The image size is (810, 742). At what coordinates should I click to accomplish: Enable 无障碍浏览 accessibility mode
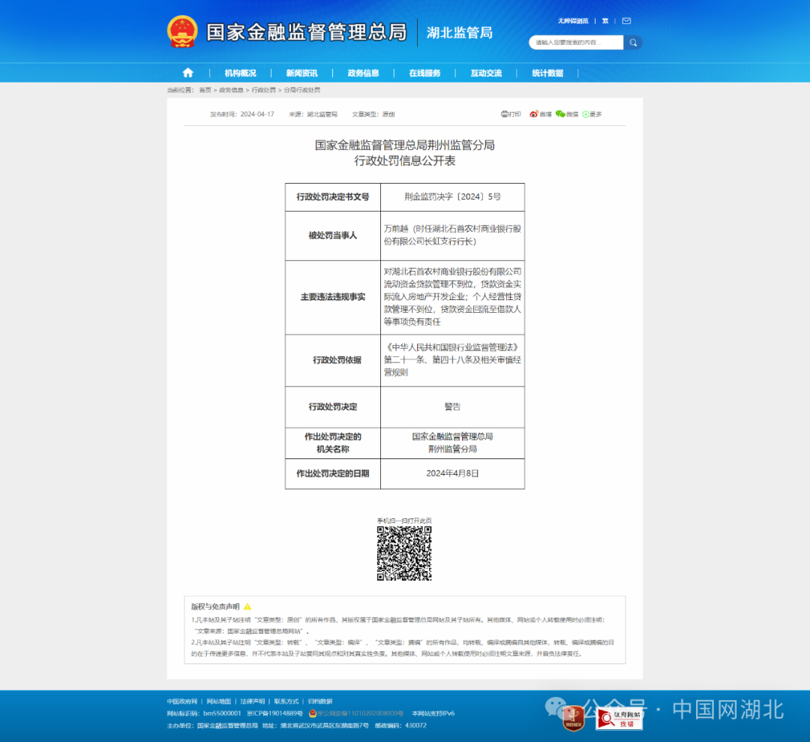click(x=573, y=21)
